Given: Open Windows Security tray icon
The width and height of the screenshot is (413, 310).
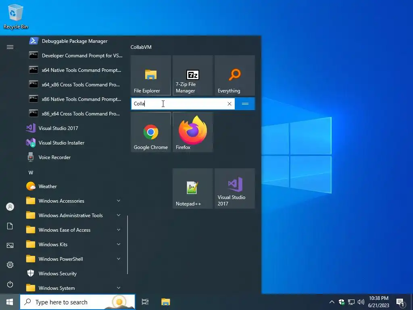Looking at the screenshot, I should click(342, 302).
